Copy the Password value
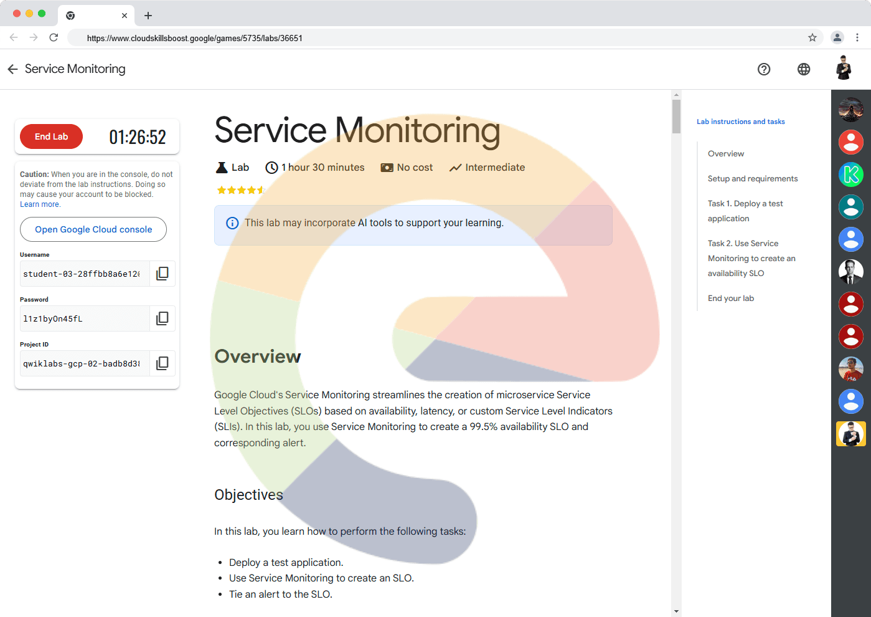 (162, 318)
